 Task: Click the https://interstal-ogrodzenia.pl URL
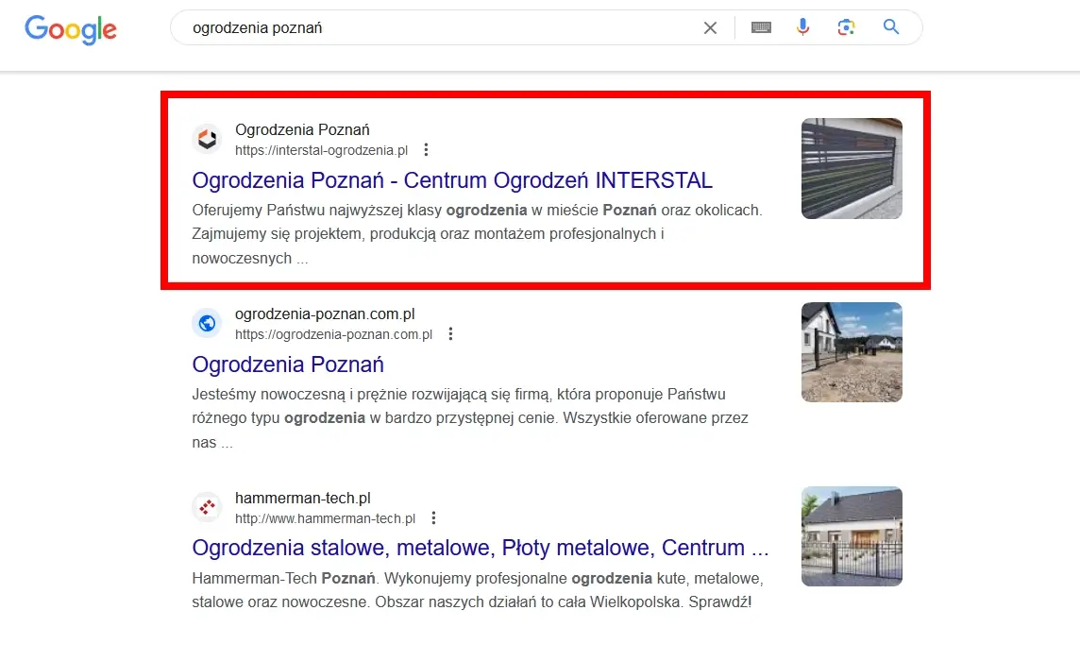[322, 150]
